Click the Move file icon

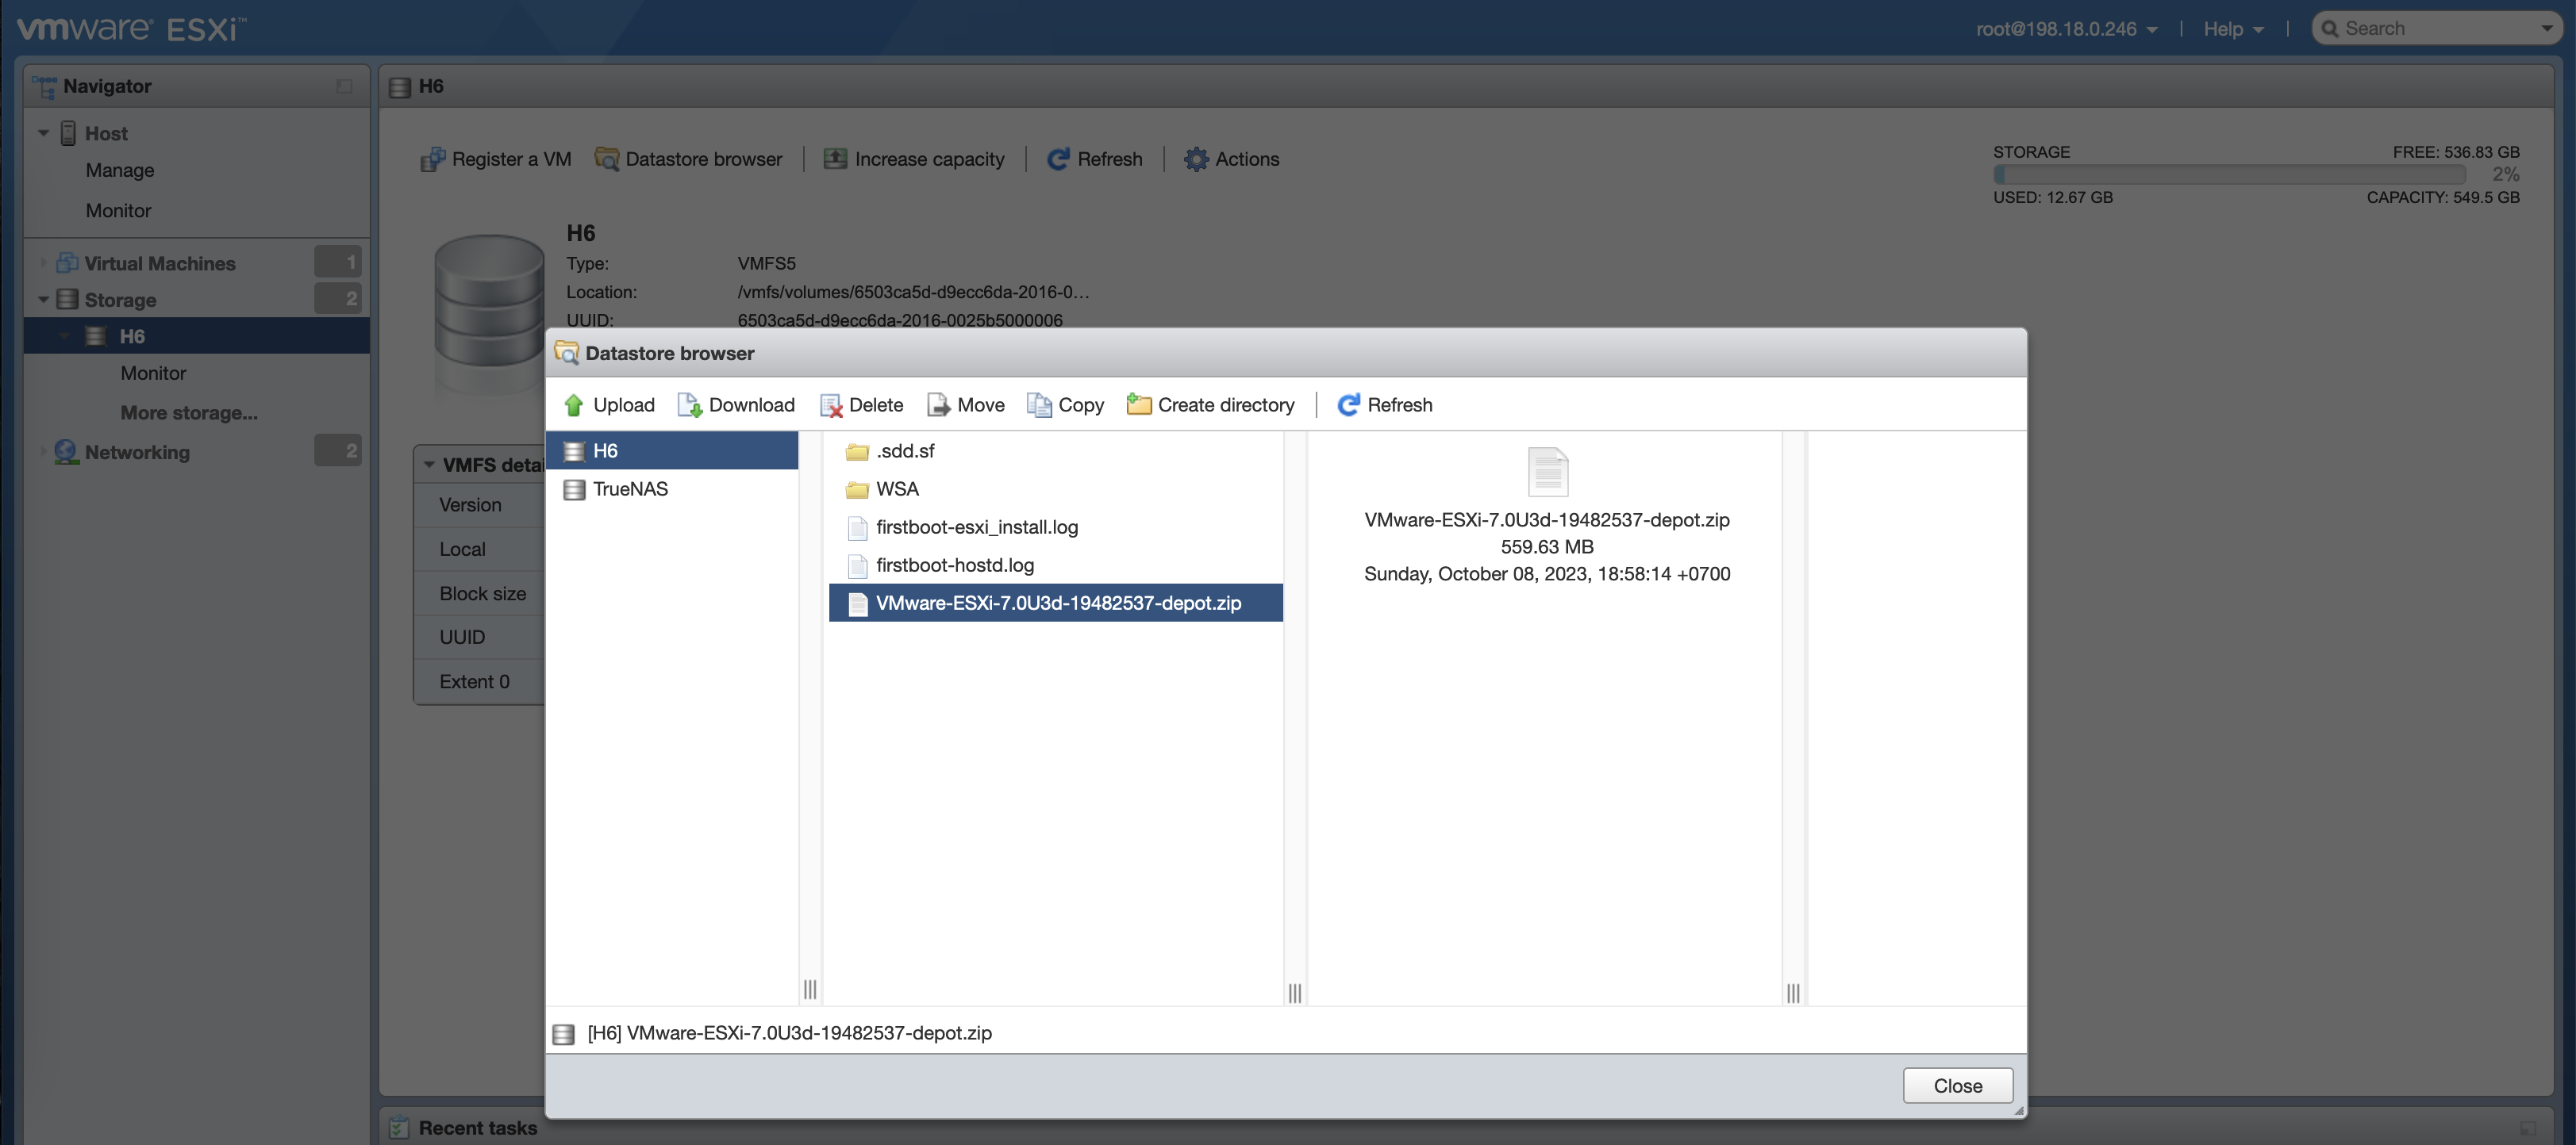tap(938, 404)
